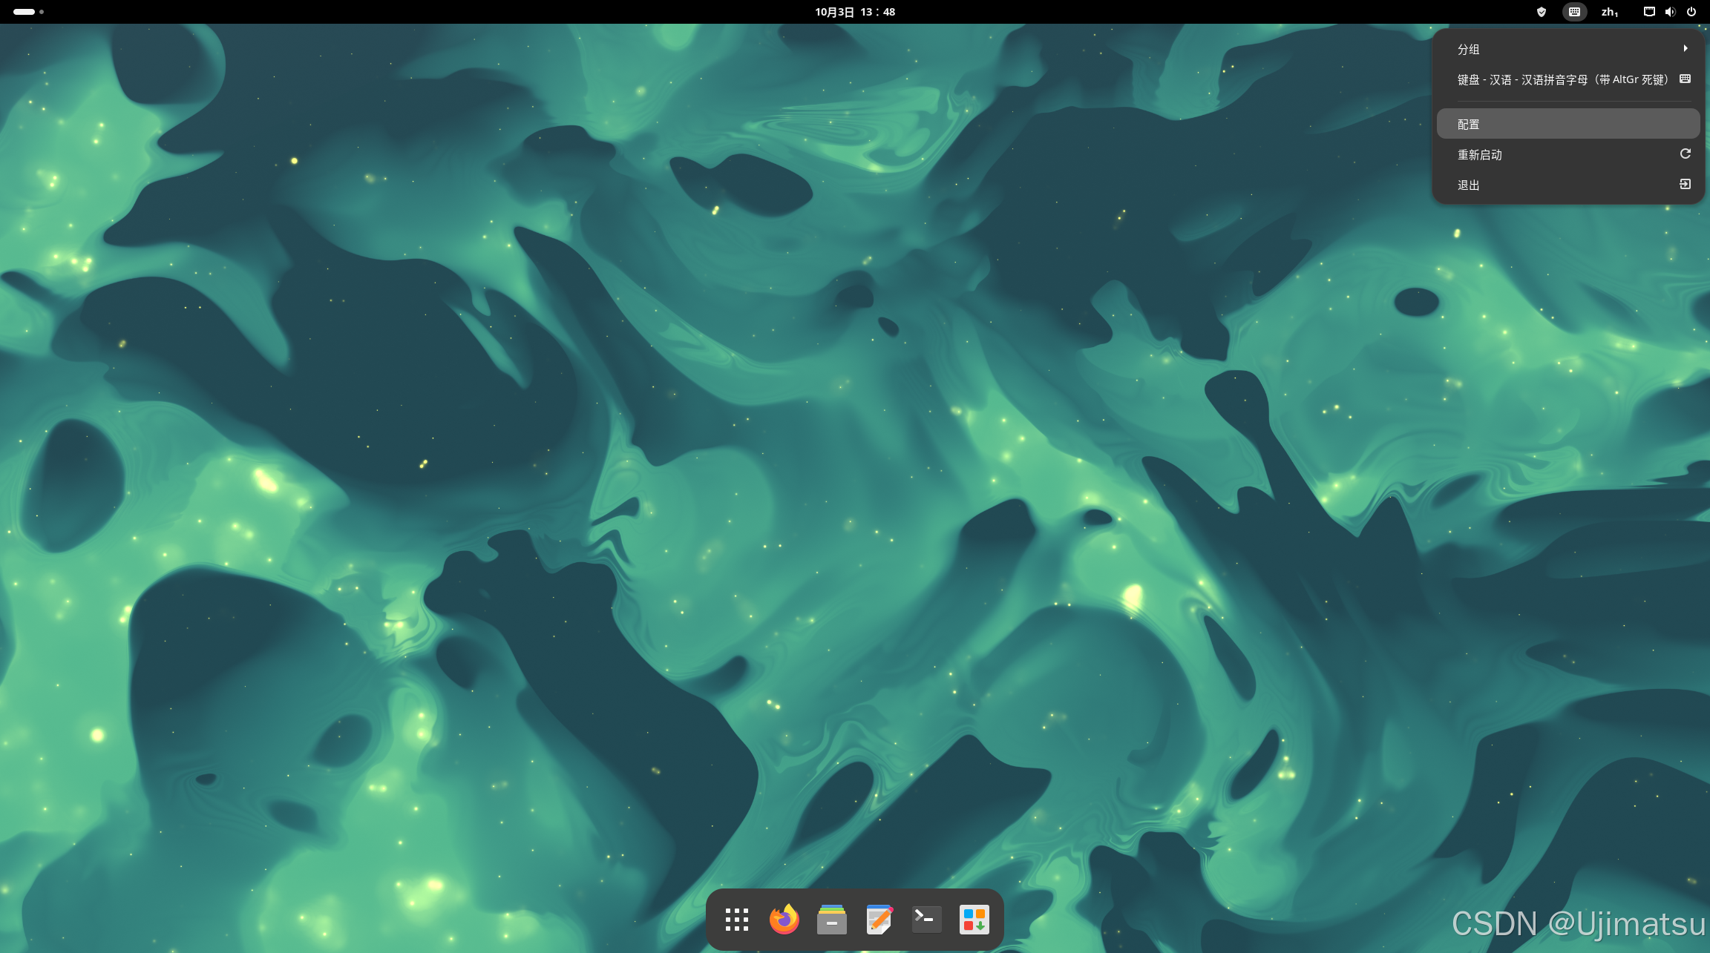
Task: Click the wired network status icon
Action: pos(1648,12)
